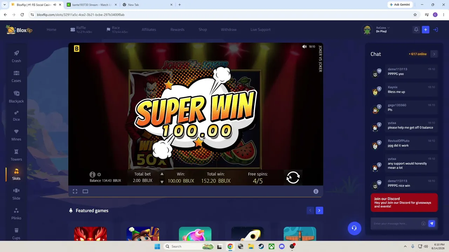Click the chat message input field
Screen dimensions: 449x252
(396, 224)
